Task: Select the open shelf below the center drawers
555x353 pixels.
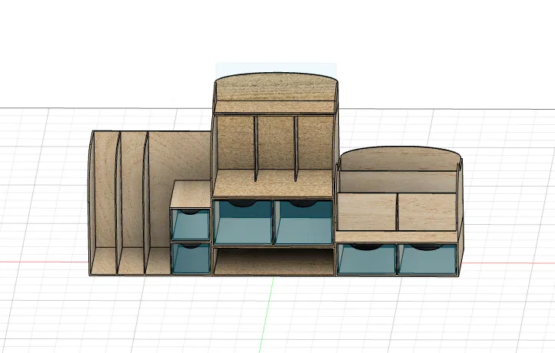Action: 274,262
